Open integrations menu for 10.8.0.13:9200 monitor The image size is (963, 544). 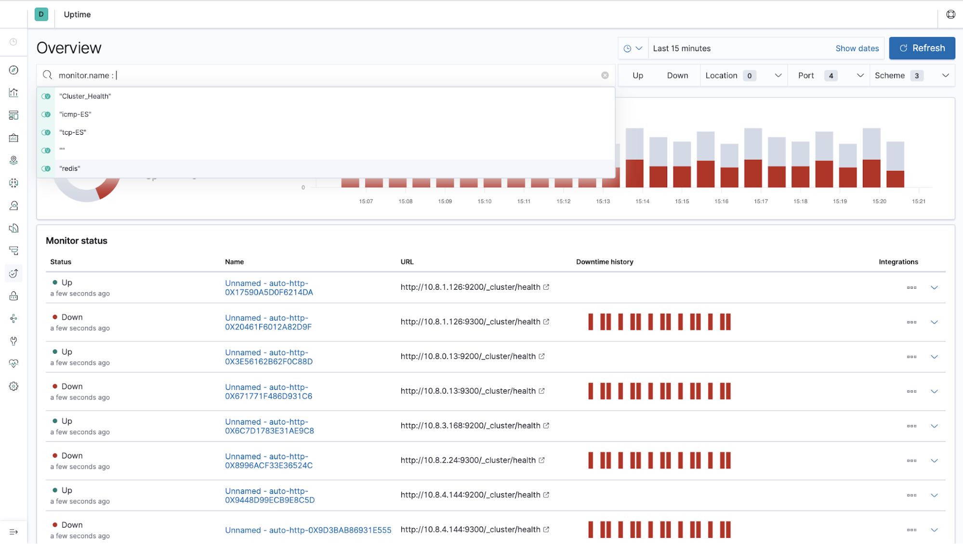[x=911, y=357]
